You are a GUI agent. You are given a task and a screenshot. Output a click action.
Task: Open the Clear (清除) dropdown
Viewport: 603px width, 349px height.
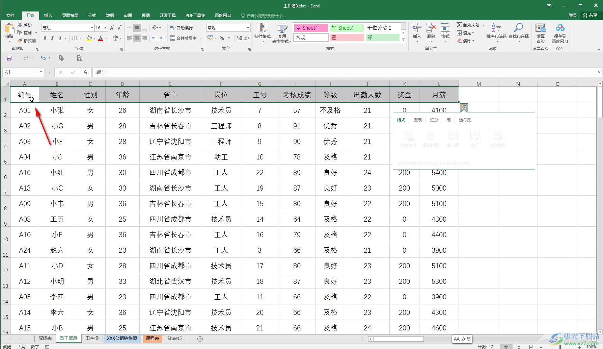coord(466,41)
